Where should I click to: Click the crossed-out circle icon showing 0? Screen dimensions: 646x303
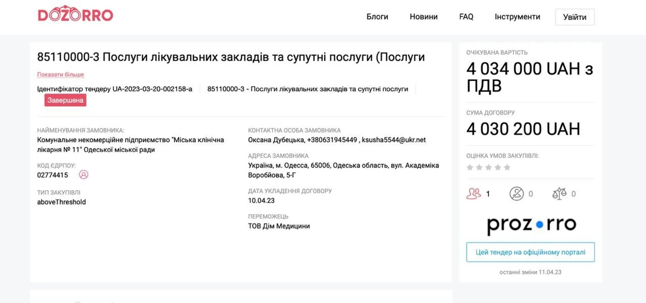coord(516,194)
